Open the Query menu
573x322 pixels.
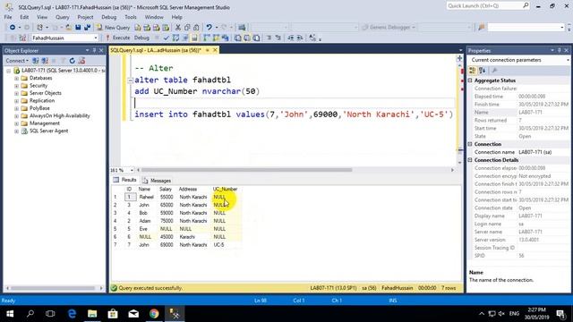click(62, 17)
